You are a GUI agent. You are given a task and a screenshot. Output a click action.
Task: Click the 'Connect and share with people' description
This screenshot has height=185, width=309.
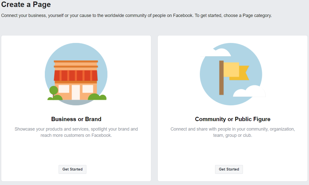coord(233,132)
